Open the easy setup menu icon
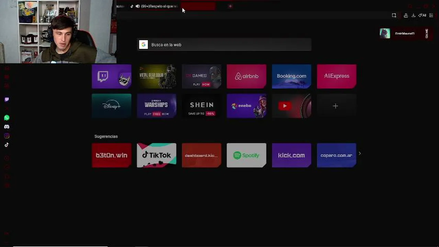The height and width of the screenshot is (247, 439). 431,15
